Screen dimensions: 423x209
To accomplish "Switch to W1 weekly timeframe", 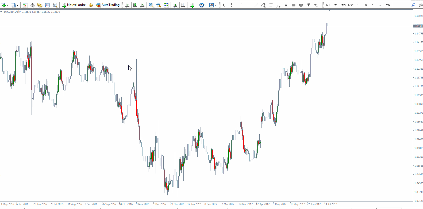I will [380, 5].
